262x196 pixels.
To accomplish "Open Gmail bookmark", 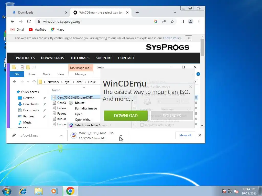I will (17, 30).
